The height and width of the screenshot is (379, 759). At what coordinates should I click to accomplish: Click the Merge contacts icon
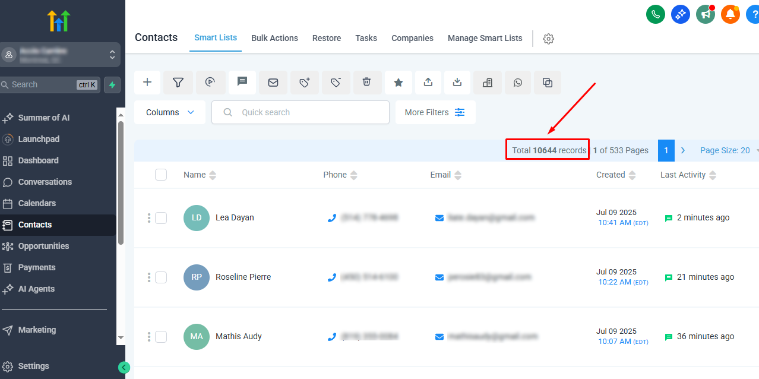point(548,83)
